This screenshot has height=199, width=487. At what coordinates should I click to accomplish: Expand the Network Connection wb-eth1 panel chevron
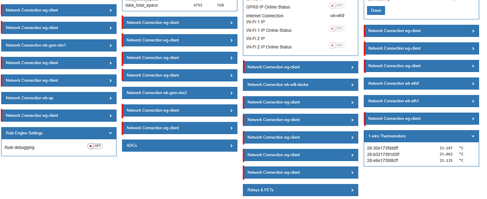[473, 101]
